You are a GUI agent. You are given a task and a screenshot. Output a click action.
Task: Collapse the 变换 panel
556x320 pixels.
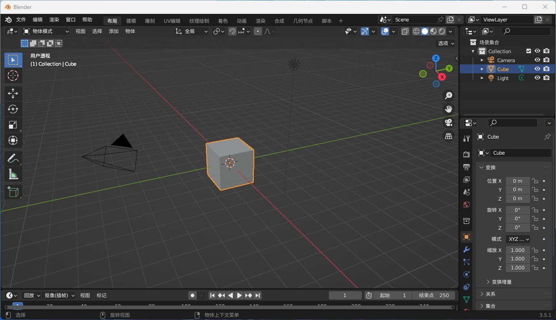[482, 167]
